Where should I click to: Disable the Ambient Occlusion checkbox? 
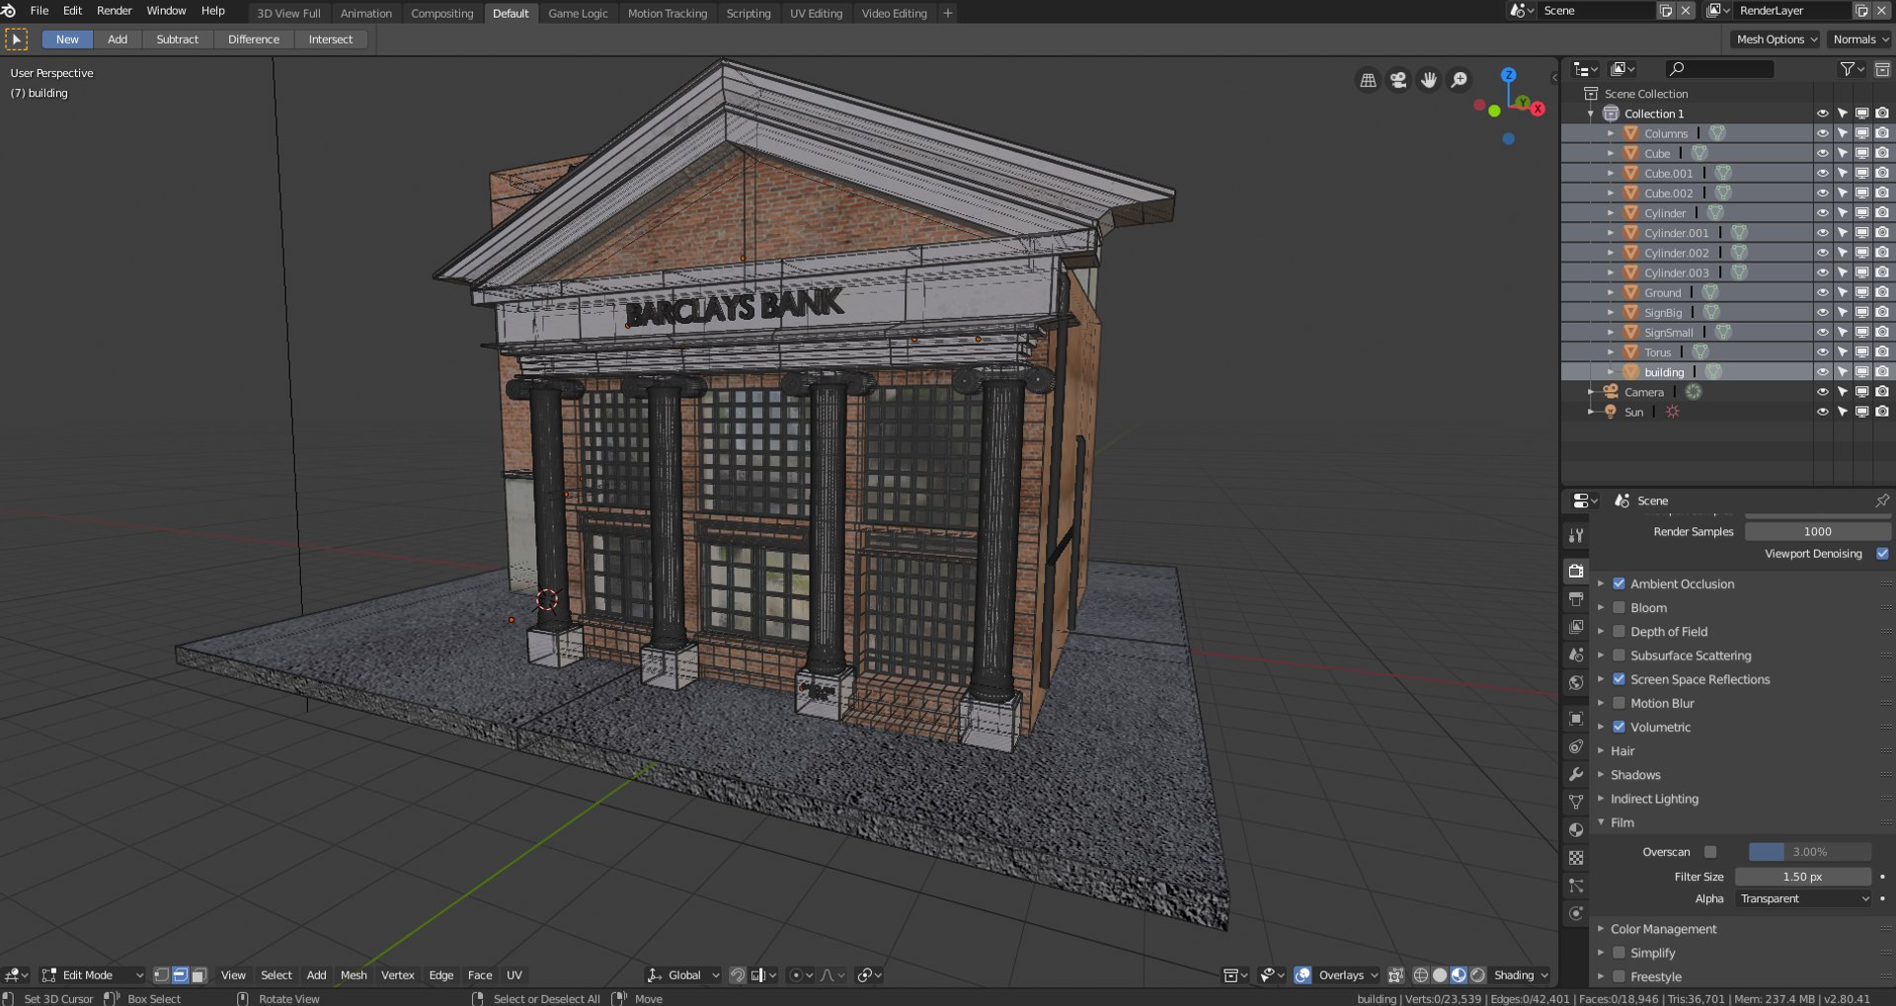coord(1619,583)
